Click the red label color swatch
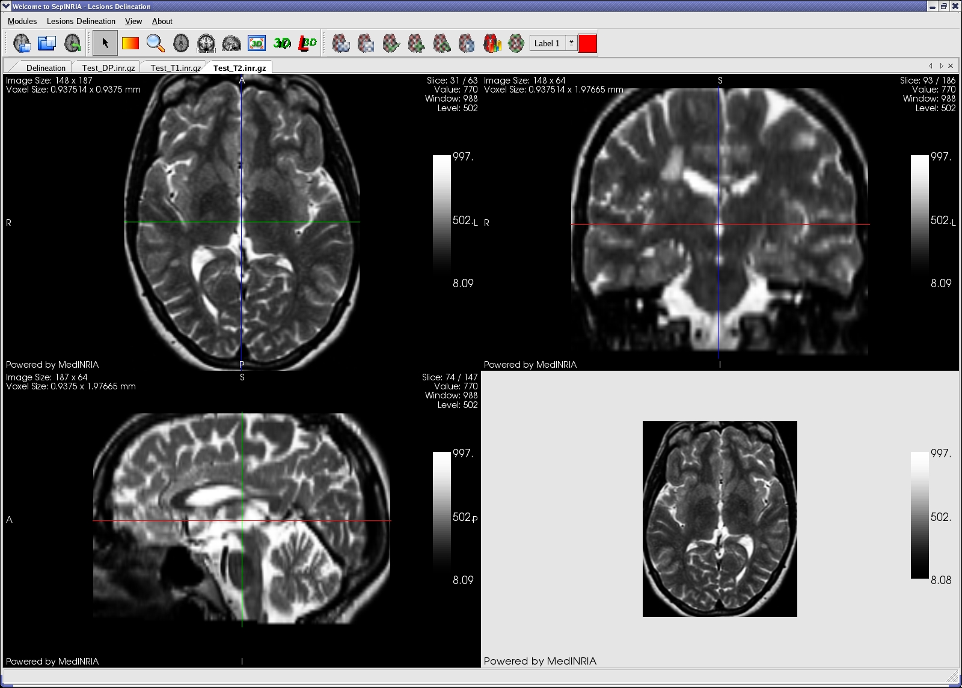 click(x=587, y=43)
